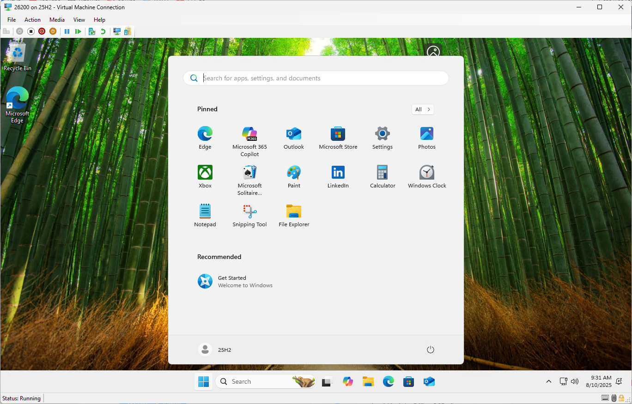
Task: Open Calculator from the Start menu
Action: 383,177
